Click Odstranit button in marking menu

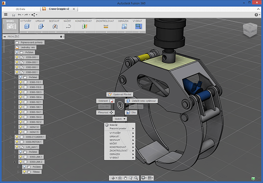tap(106, 101)
